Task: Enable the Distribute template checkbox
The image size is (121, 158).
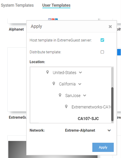Action: (x=102, y=52)
